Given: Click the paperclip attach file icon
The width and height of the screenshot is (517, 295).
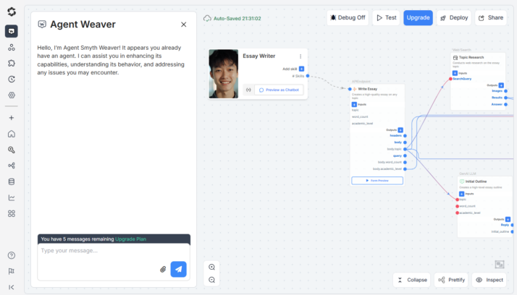Looking at the screenshot, I should [163, 270].
